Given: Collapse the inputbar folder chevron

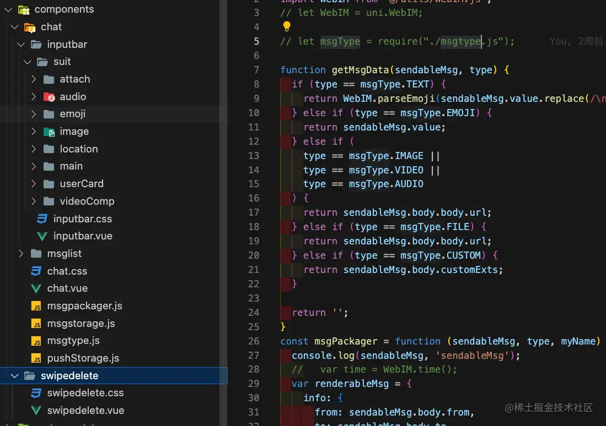Looking at the screenshot, I should [21, 45].
